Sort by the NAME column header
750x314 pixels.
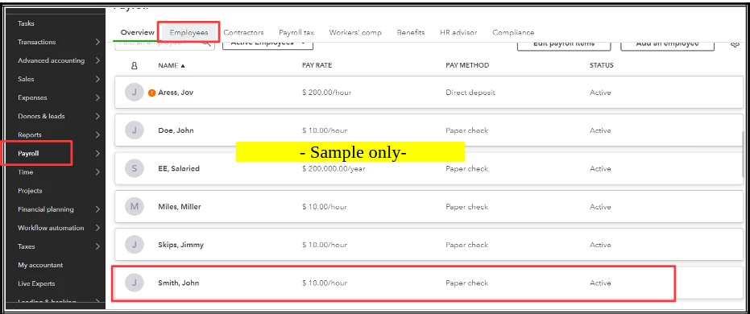click(x=172, y=65)
